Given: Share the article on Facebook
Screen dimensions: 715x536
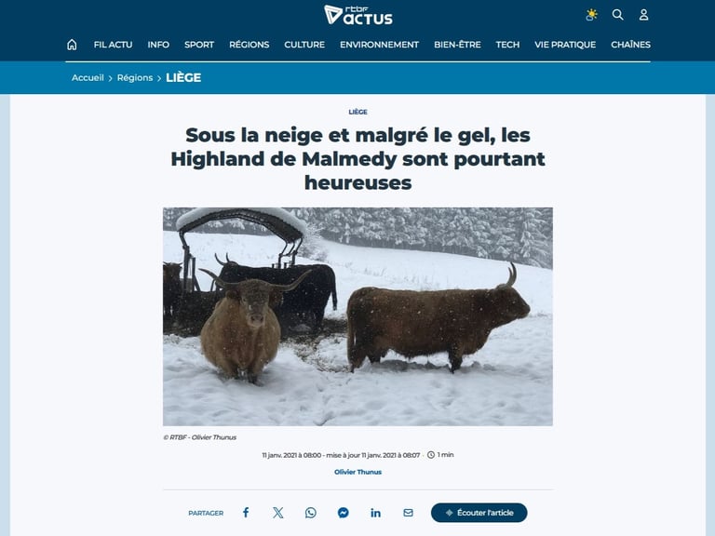Looking at the screenshot, I should (246, 513).
